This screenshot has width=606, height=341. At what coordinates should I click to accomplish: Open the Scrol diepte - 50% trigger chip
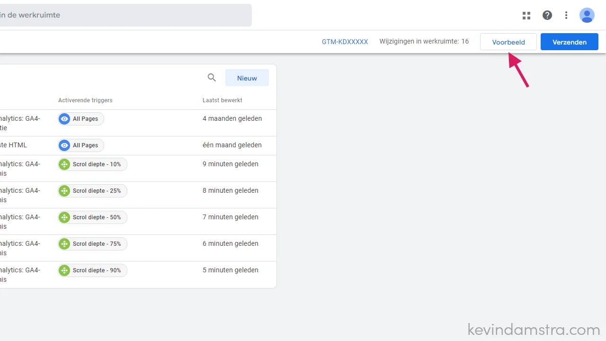pos(92,217)
